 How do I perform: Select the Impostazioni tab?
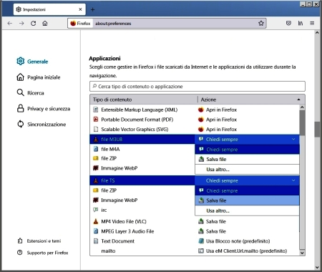coord(49,9)
